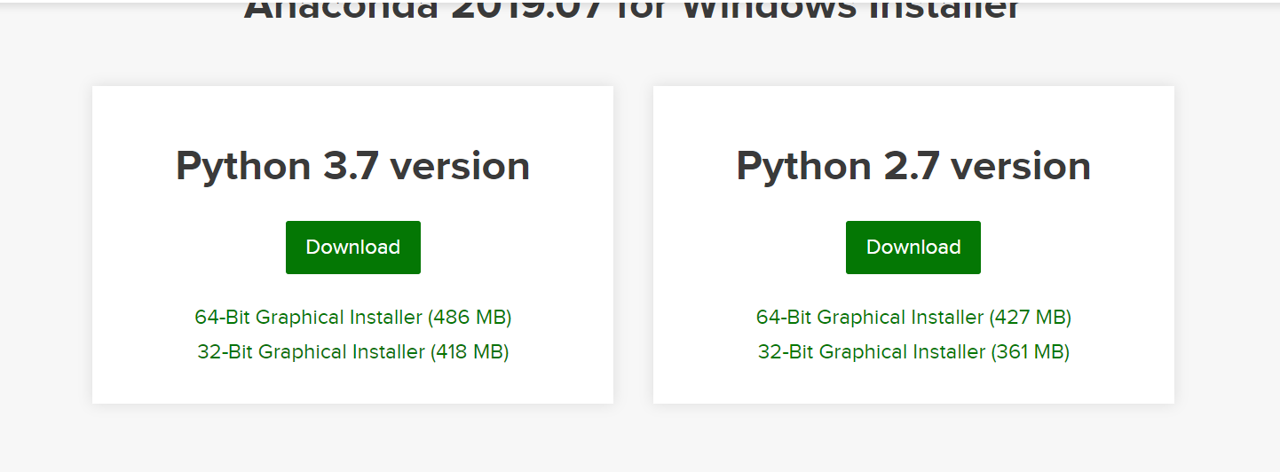Click Download button under Python 2.7 version
The width and height of the screenshot is (1280, 472).
(913, 248)
